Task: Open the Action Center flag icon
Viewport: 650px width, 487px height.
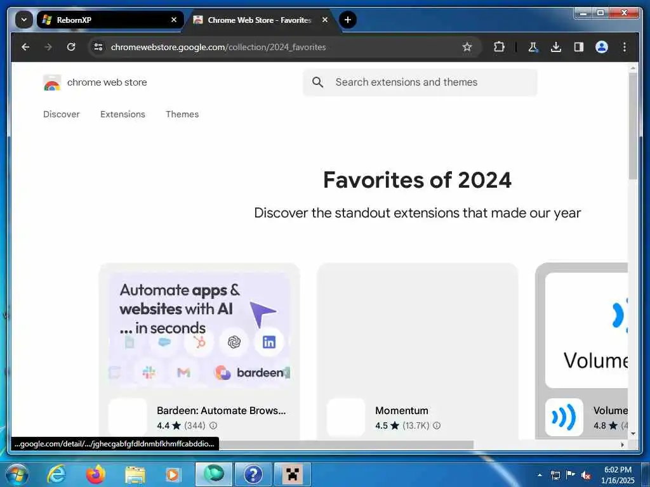Action: [571, 475]
